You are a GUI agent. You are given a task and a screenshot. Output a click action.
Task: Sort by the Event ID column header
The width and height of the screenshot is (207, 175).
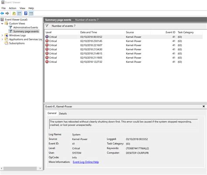pyautogui.click(x=170, y=32)
